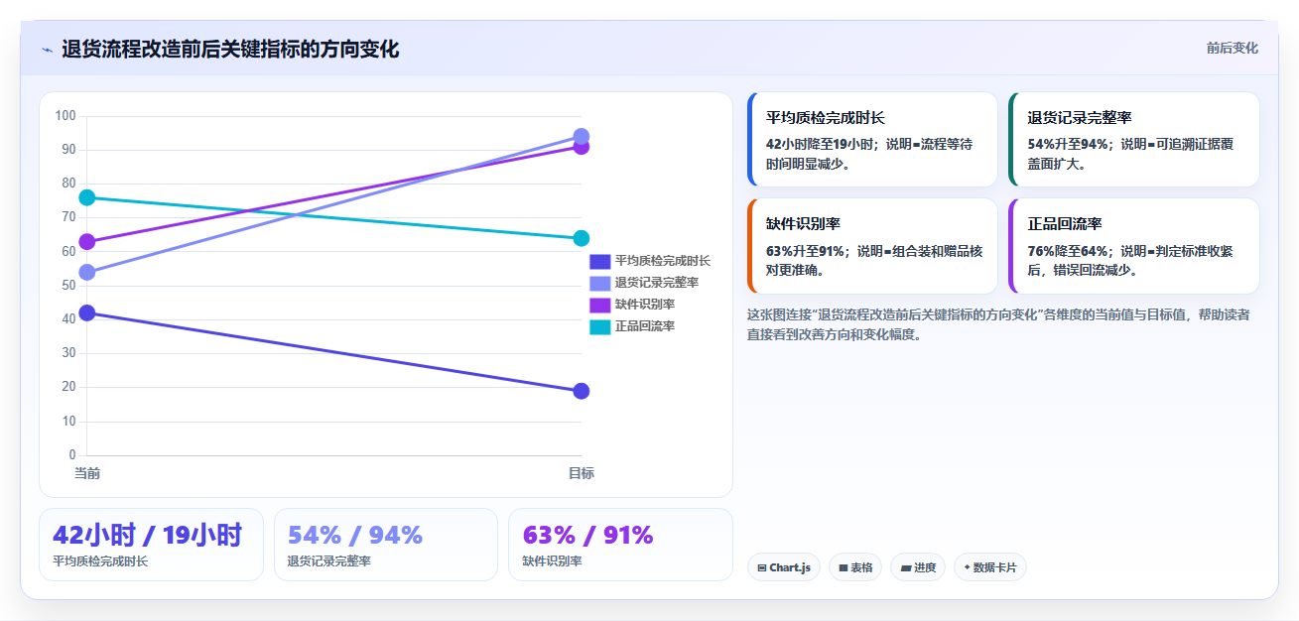Select the 退货记录完整率 target point at 94
This screenshot has width=1299, height=621.
point(582,137)
